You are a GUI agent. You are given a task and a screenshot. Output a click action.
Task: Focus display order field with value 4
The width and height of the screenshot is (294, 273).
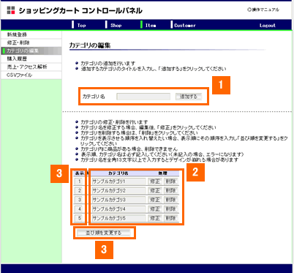pyautogui.click(x=79, y=209)
